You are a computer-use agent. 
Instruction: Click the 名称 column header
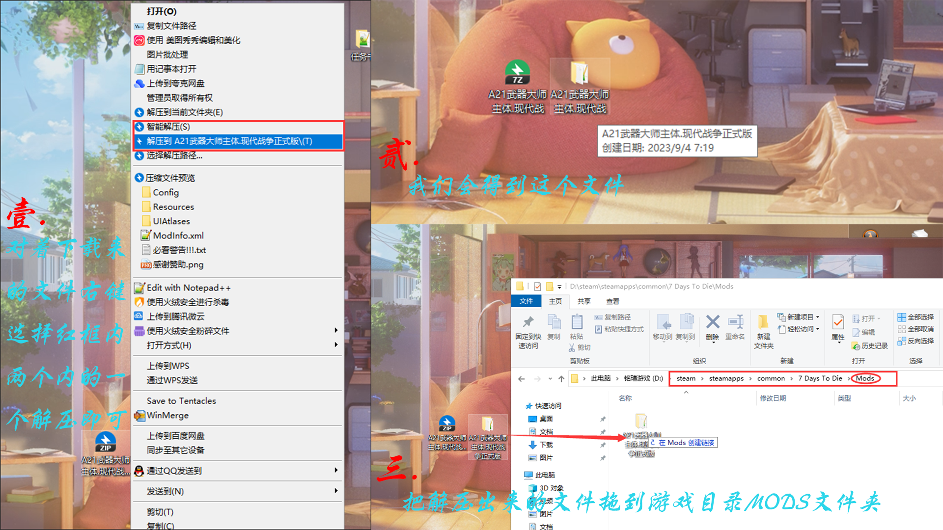625,398
